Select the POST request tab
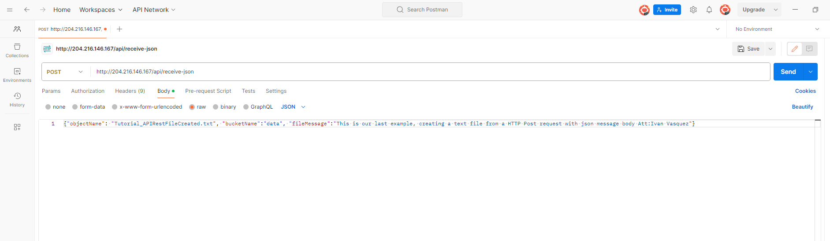 [72, 29]
